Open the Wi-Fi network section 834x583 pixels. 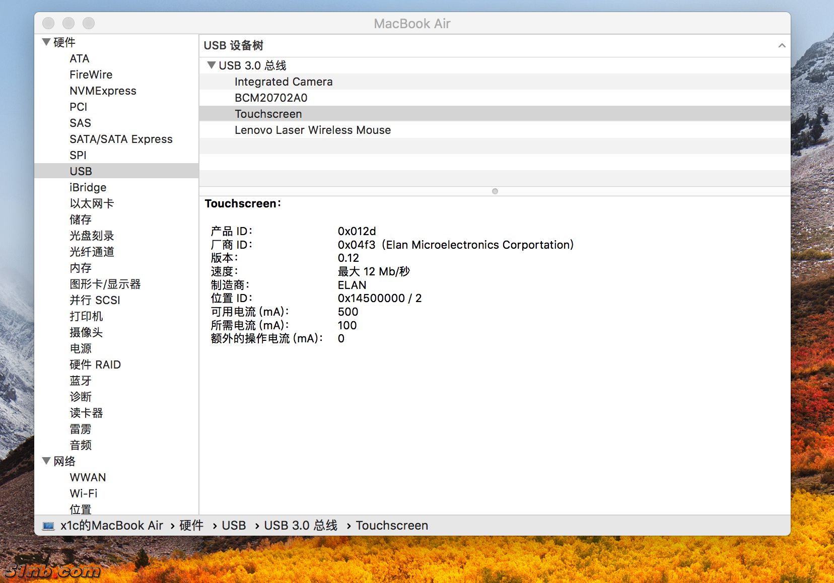[x=84, y=493]
